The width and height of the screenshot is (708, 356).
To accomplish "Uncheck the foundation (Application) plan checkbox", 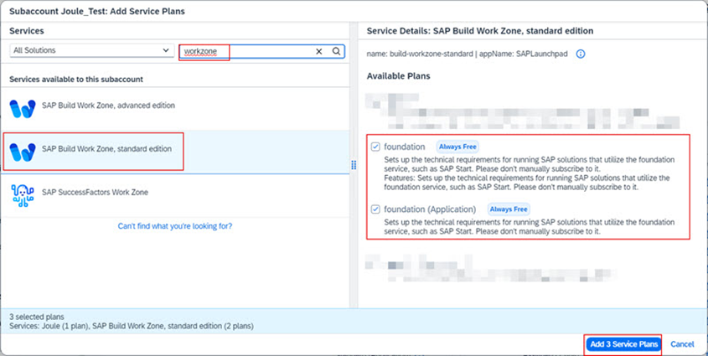I will (375, 209).
